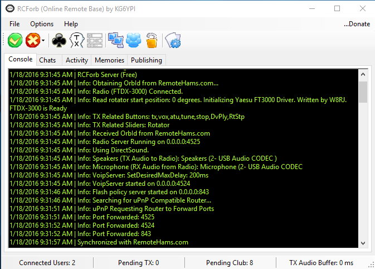Click the 'SetDesiredMaxDelay: 200ms' log line
This screenshot has height=269, width=375.
point(109,175)
